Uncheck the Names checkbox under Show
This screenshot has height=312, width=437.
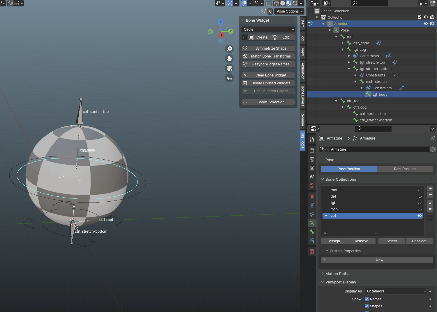coord(367,299)
